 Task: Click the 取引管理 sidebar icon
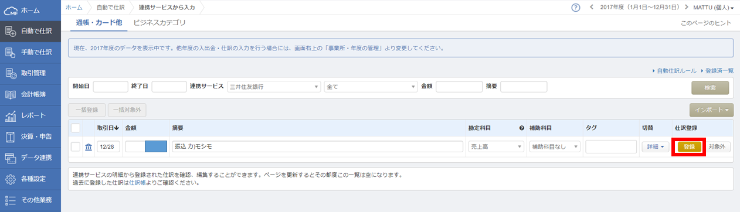[10, 74]
